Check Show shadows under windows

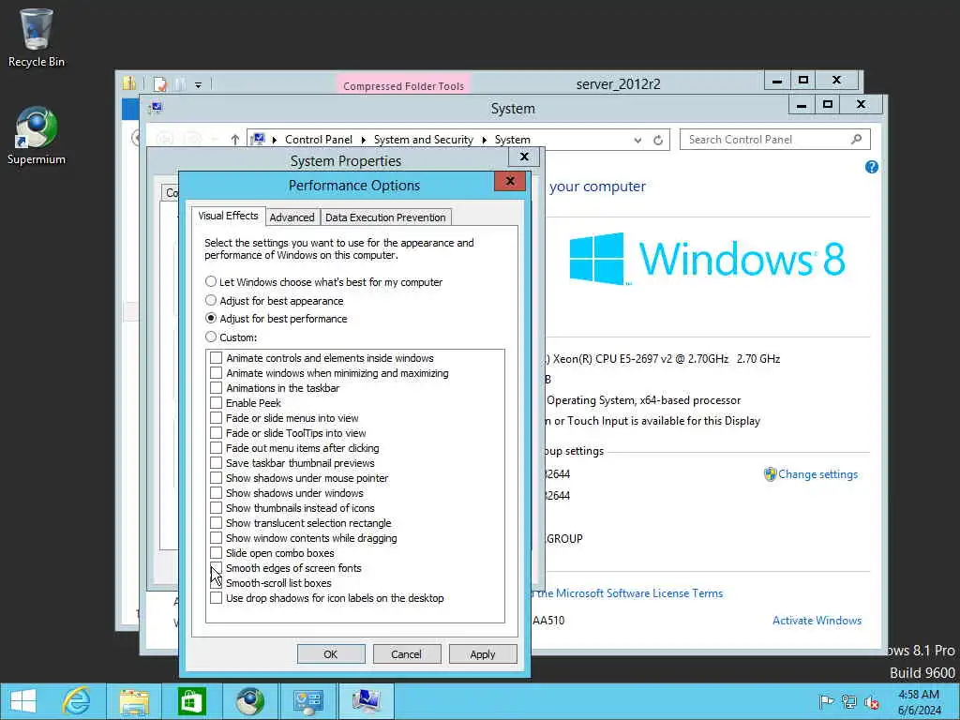[217, 493]
